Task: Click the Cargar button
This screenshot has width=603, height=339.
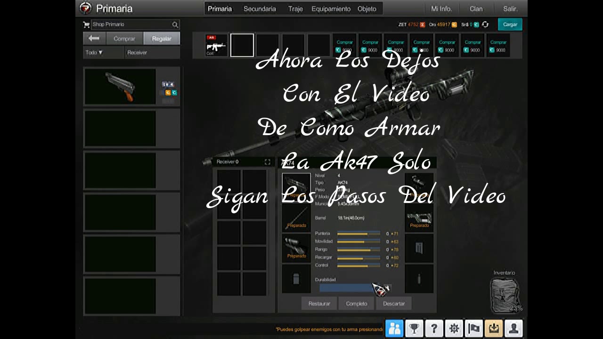Action: (510, 24)
